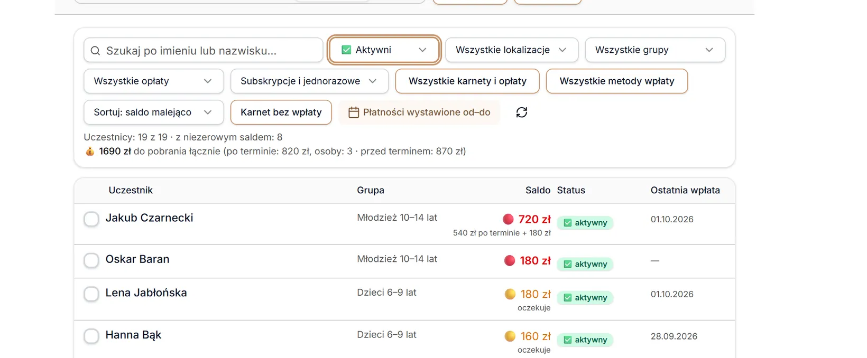Click the red dot next to Oskar's 180 zł

pyautogui.click(x=510, y=260)
